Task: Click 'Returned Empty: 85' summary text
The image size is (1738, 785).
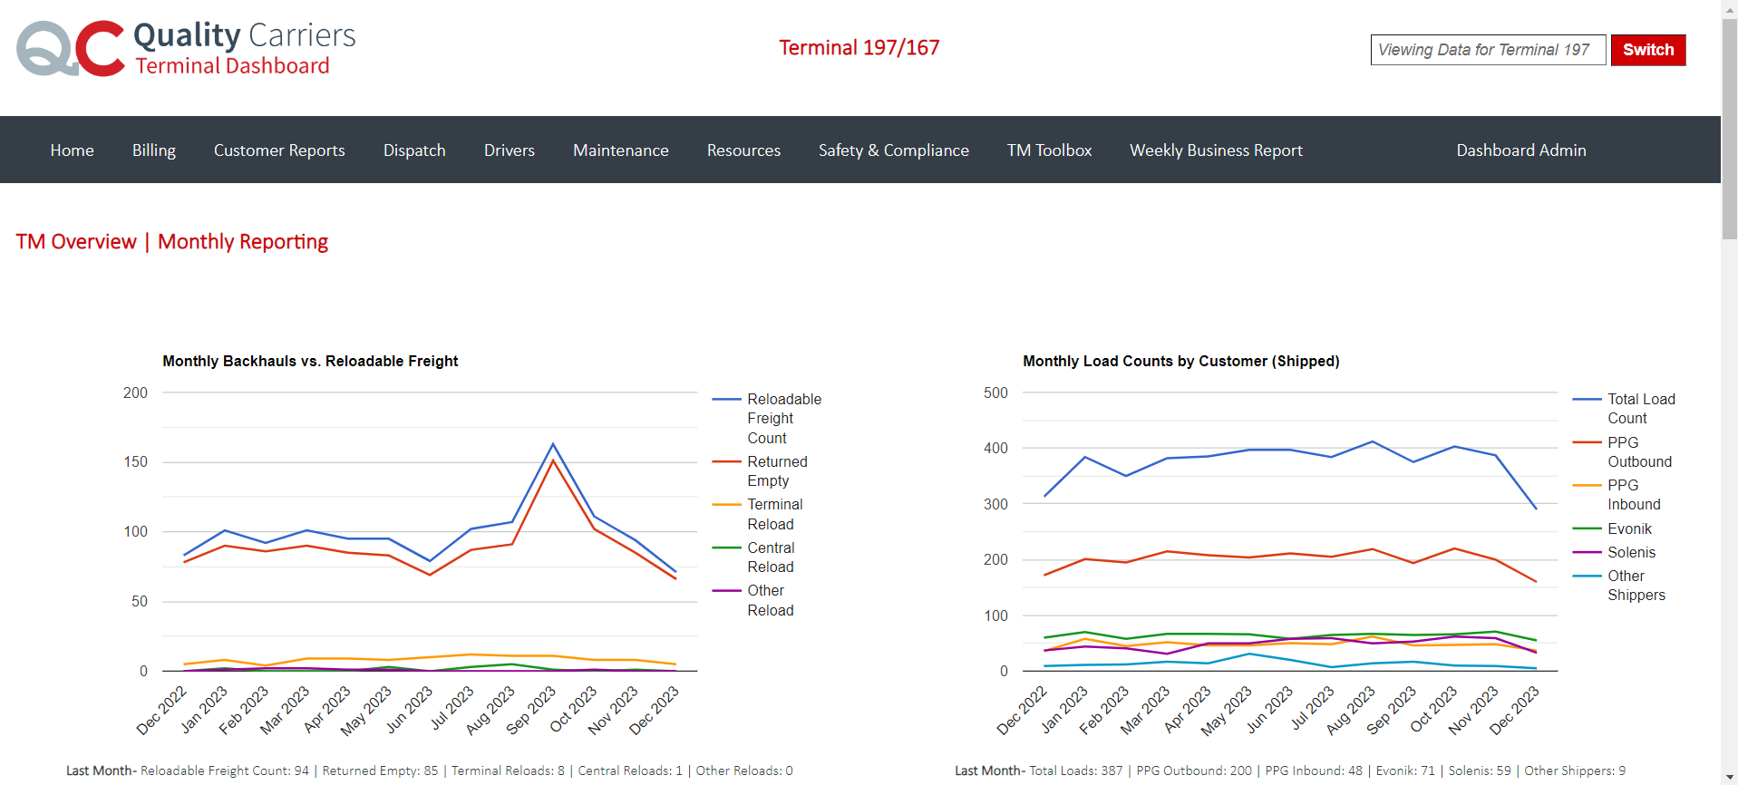Action: 380,770
